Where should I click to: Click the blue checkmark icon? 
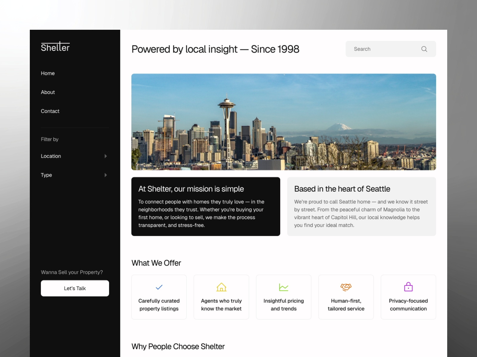pyautogui.click(x=159, y=287)
